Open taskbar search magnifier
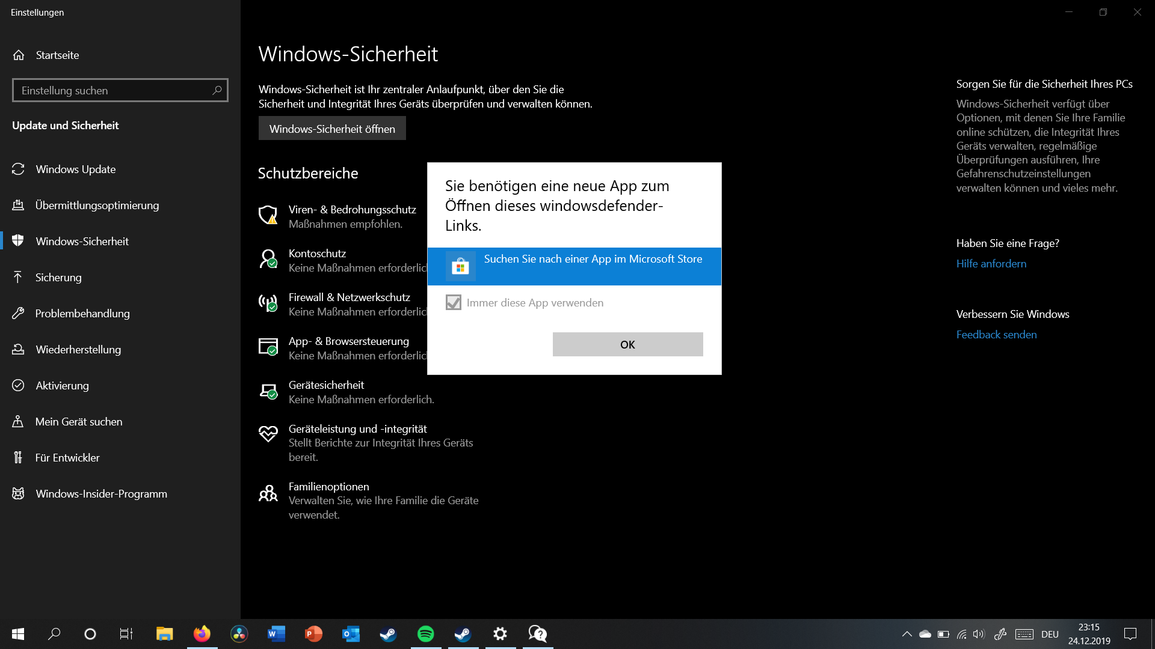Image resolution: width=1155 pixels, height=649 pixels. [54, 634]
